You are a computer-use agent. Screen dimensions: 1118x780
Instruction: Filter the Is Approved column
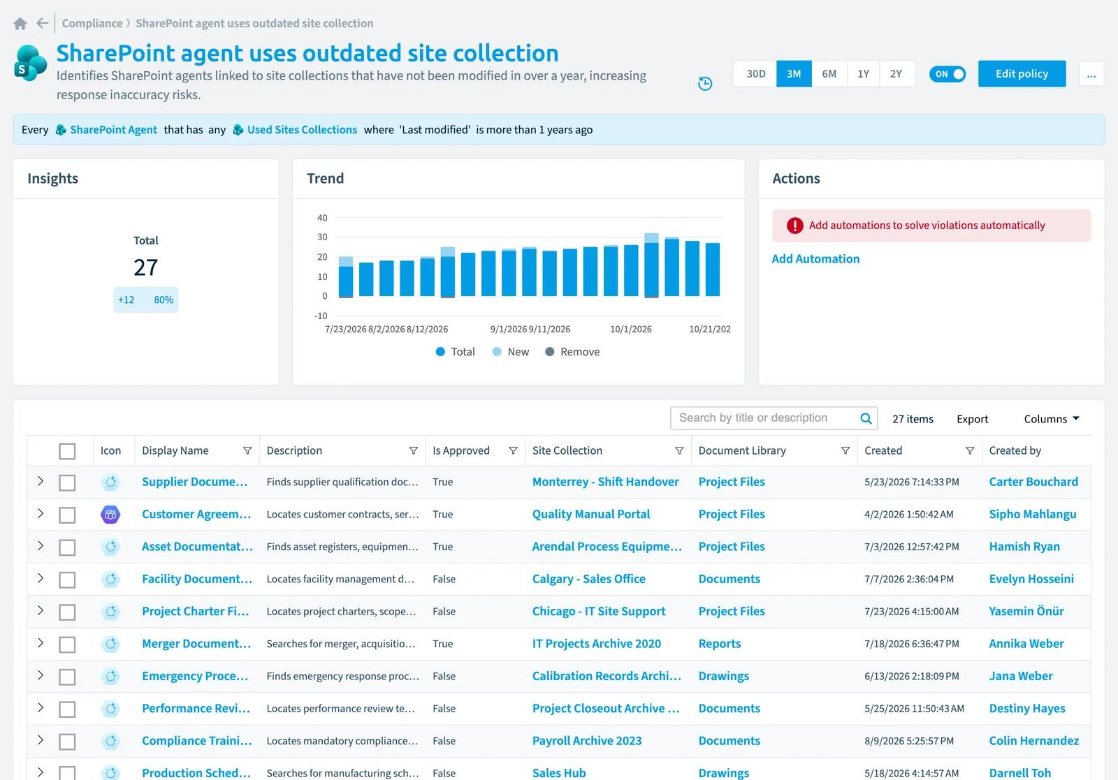[513, 451]
